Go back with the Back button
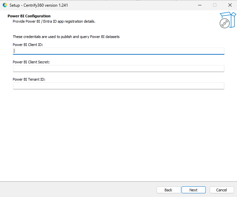Viewport: 237px width, 197px height. tap(169, 190)
